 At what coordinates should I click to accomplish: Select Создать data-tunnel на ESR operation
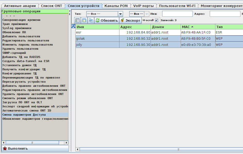pos(35,61)
